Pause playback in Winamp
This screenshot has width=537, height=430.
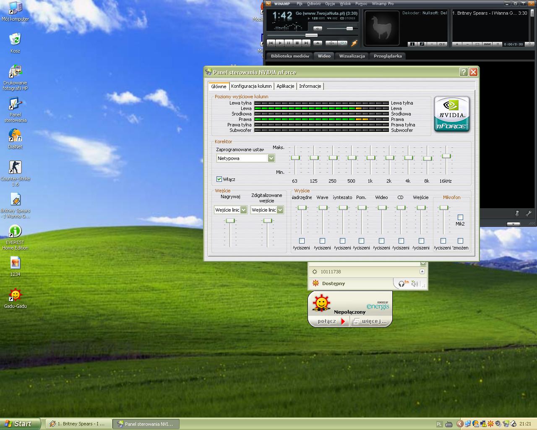(x=289, y=43)
